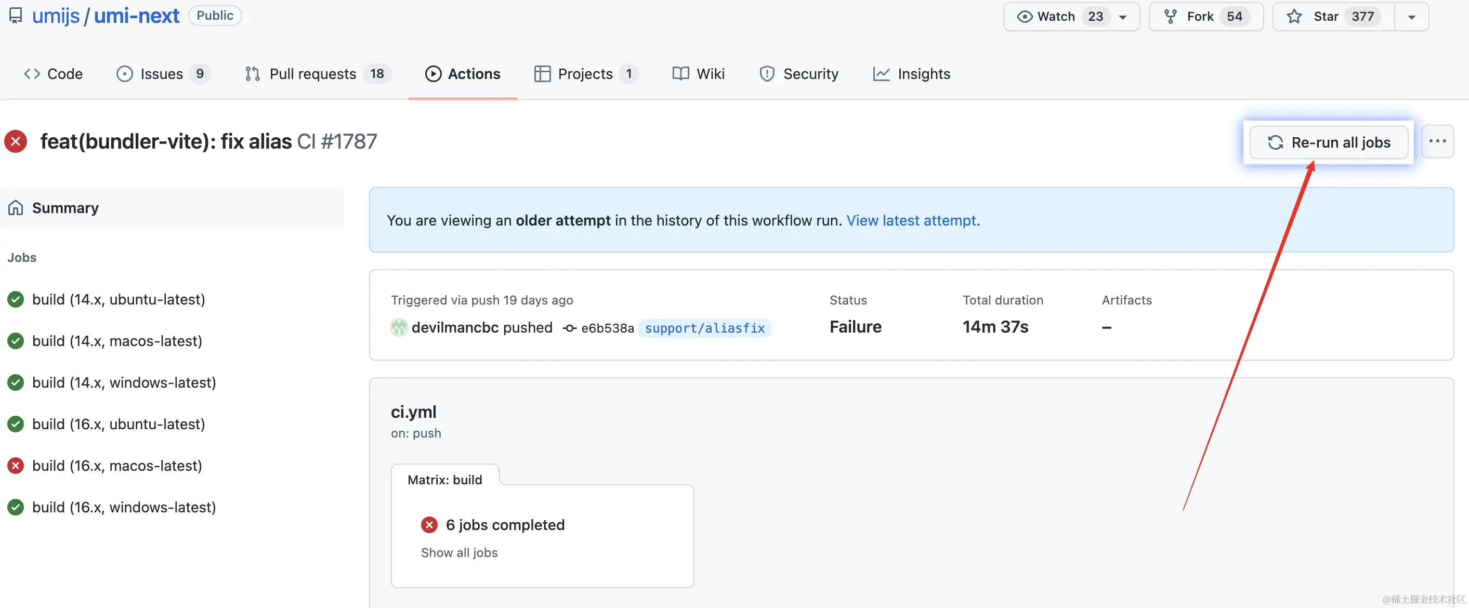Open the Star lists dropdown arrow
The width and height of the screenshot is (1469, 608).
(x=1411, y=17)
